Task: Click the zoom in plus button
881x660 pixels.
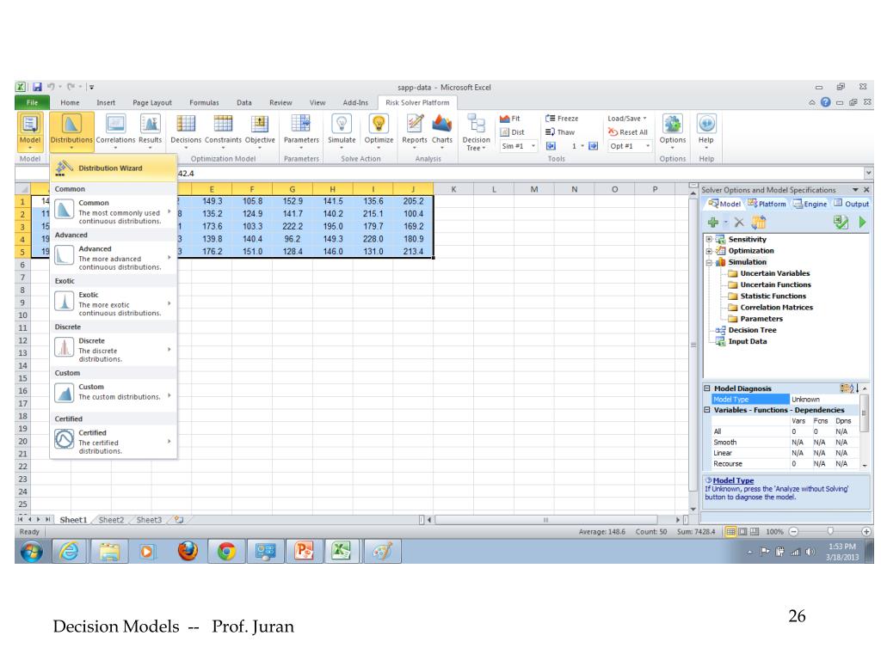Action: click(x=866, y=531)
